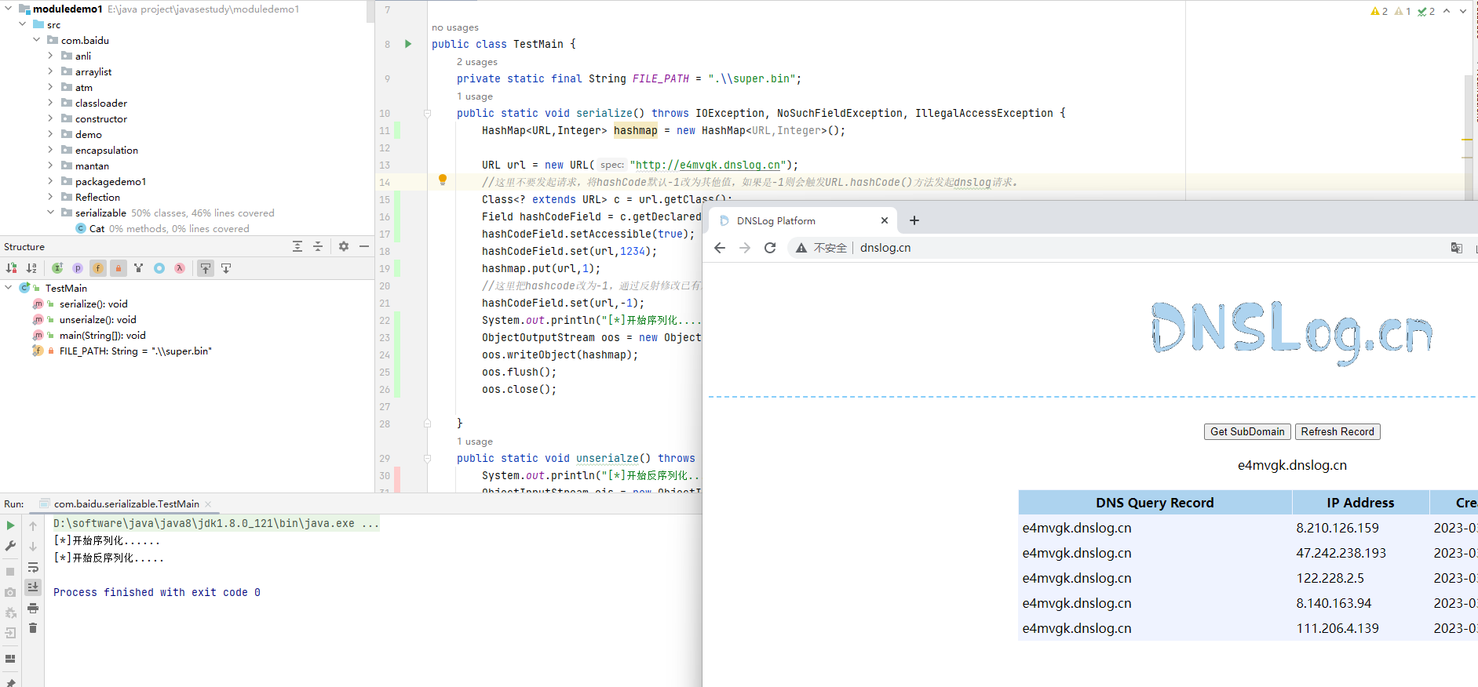The width and height of the screenshot is (1478, 687).
Task: Click the '2 usages' hint above FILE_PATH
Action: click(x=477, y=62)
